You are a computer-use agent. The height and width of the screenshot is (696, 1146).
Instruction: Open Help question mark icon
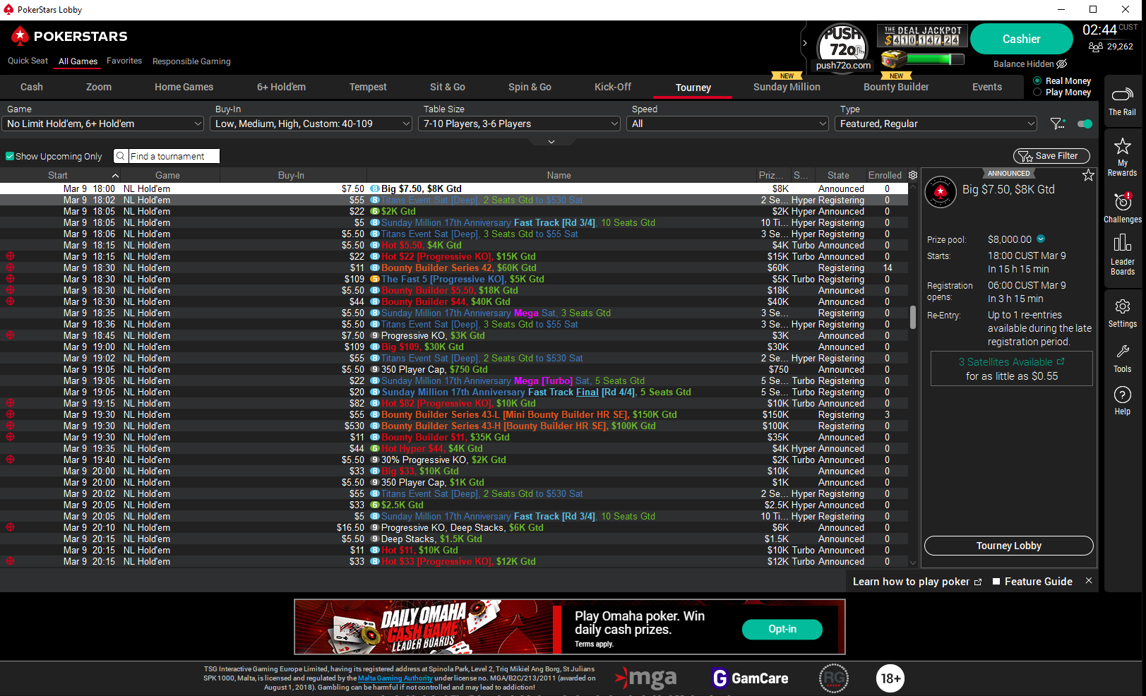click(x=1122, y=401)
